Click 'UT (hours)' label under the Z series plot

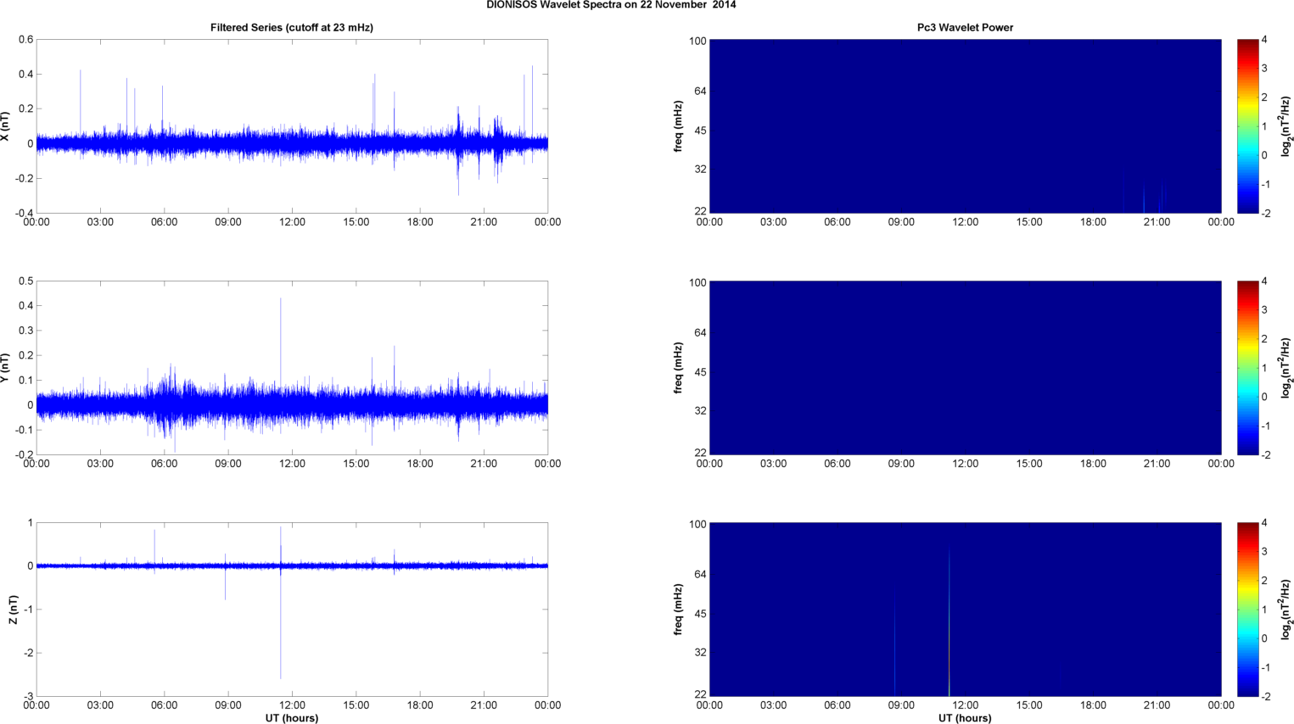click(292, 718)
